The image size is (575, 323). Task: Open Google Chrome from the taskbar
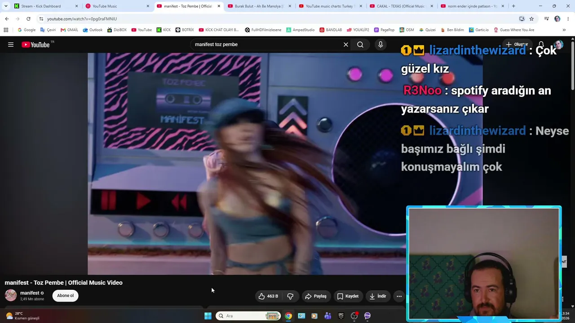tap(288, 316)
